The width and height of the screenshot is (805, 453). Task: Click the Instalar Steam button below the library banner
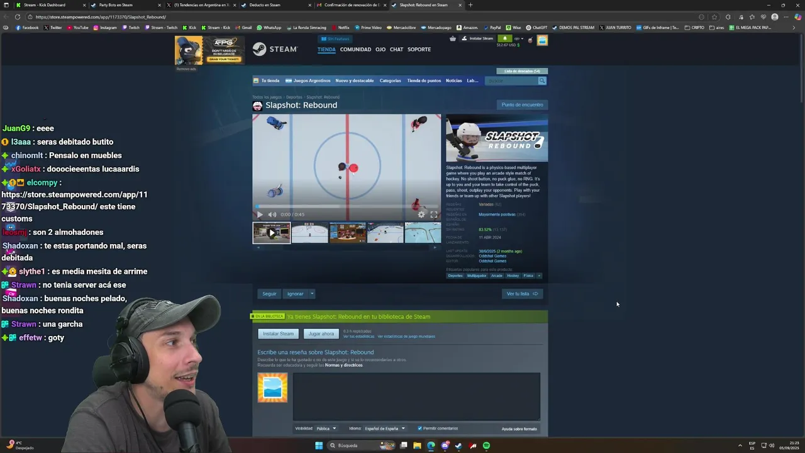pos(278,333)
